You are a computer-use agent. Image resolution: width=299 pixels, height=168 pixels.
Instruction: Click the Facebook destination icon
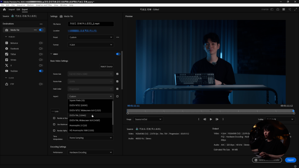coord(6,49)
